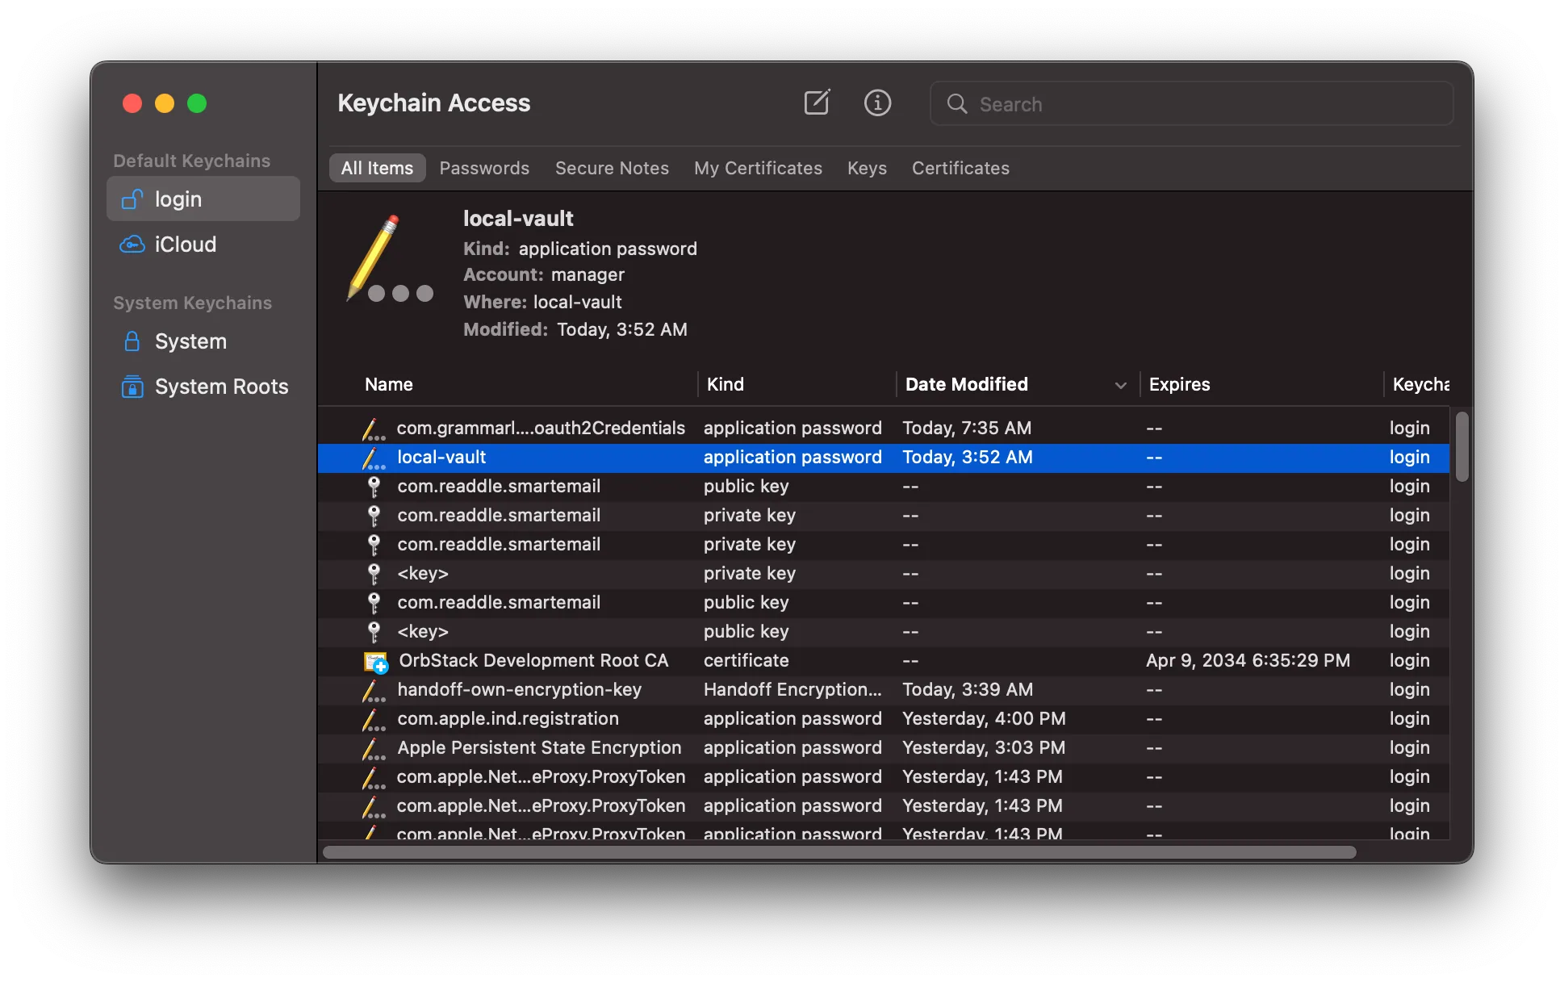Select OrbStack Development Root CA row
This screenshot has width=1564, height=983.
pyautogui.click(x=884, y=660)
